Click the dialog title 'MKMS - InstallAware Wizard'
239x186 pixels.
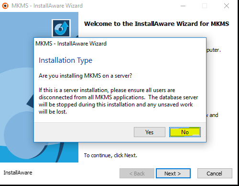(x=71, y=44)
